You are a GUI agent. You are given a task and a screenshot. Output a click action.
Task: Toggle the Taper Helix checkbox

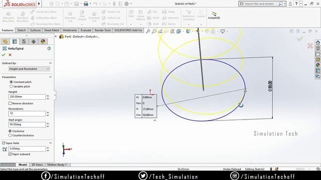tap(4, 143)
